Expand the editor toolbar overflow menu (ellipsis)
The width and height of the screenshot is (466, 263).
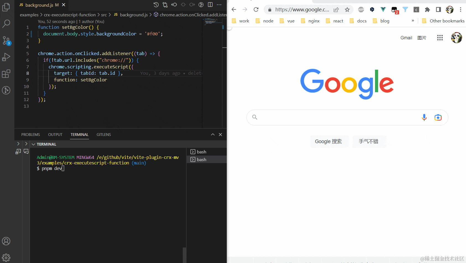[x=219, y=5]
